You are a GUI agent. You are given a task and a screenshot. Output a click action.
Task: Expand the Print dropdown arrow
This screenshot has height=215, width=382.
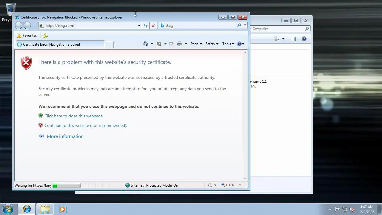coord(186,44)
